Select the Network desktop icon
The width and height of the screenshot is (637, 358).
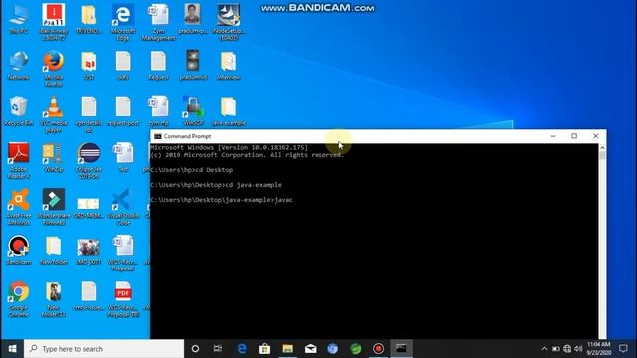[x=18, y=65]
